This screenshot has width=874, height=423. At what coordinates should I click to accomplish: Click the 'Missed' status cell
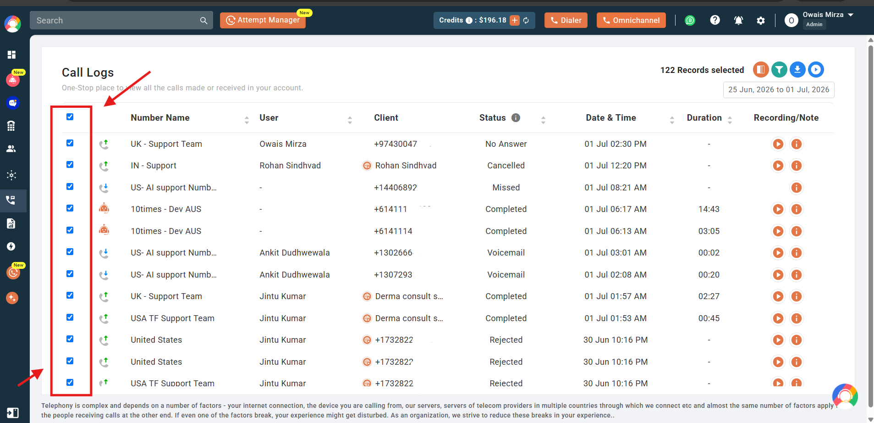pyautogui.click(x=506, y=188)
